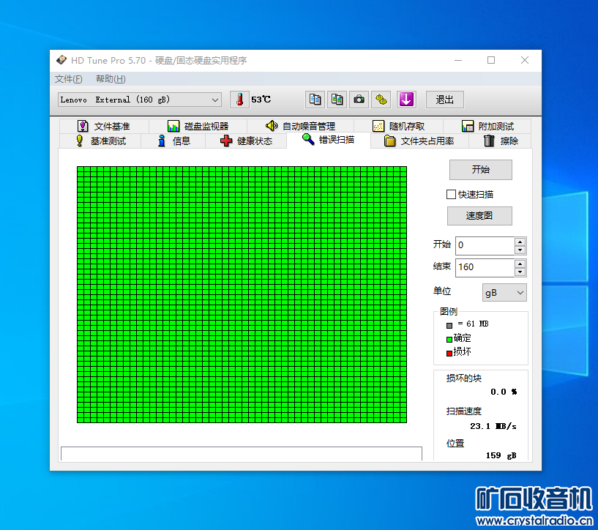This screenshot has height=530, width=598.
Task: Expand the Lenovo External drive dropdown
Action: pyautogui.click(x=140, y=100)
